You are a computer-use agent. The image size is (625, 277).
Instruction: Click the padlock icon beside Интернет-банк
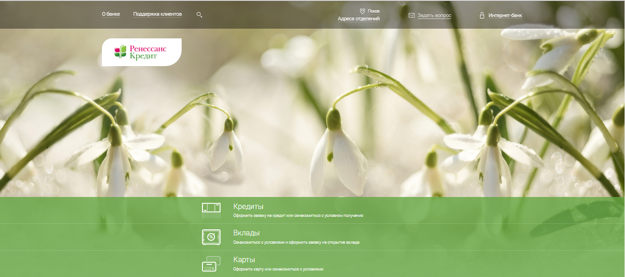482,15
